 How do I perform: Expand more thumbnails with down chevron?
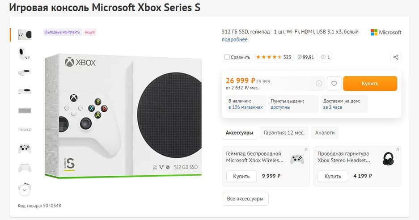tap(25, 190)
